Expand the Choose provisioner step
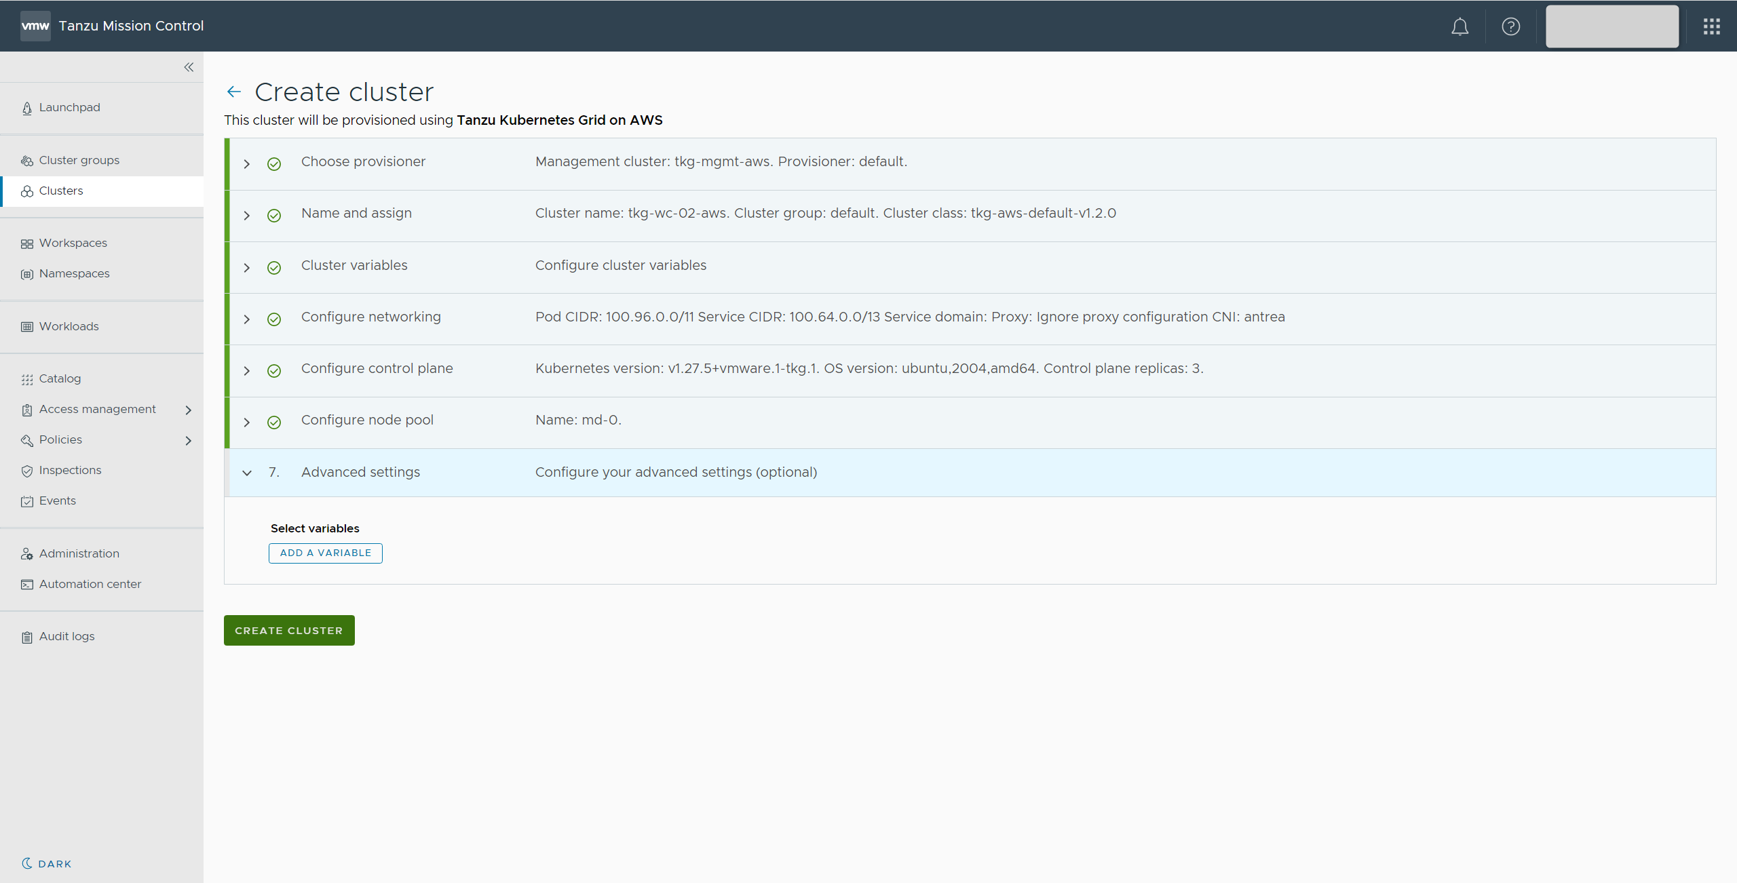Viewport: 1737px width, 883px height. pyautogui.click(x=247, y=164)
